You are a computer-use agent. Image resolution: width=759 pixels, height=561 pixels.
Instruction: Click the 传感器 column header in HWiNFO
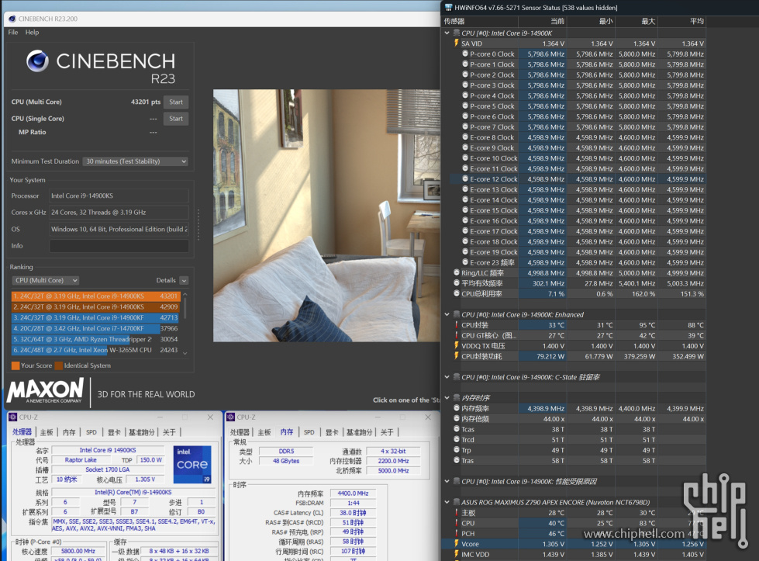480,21
